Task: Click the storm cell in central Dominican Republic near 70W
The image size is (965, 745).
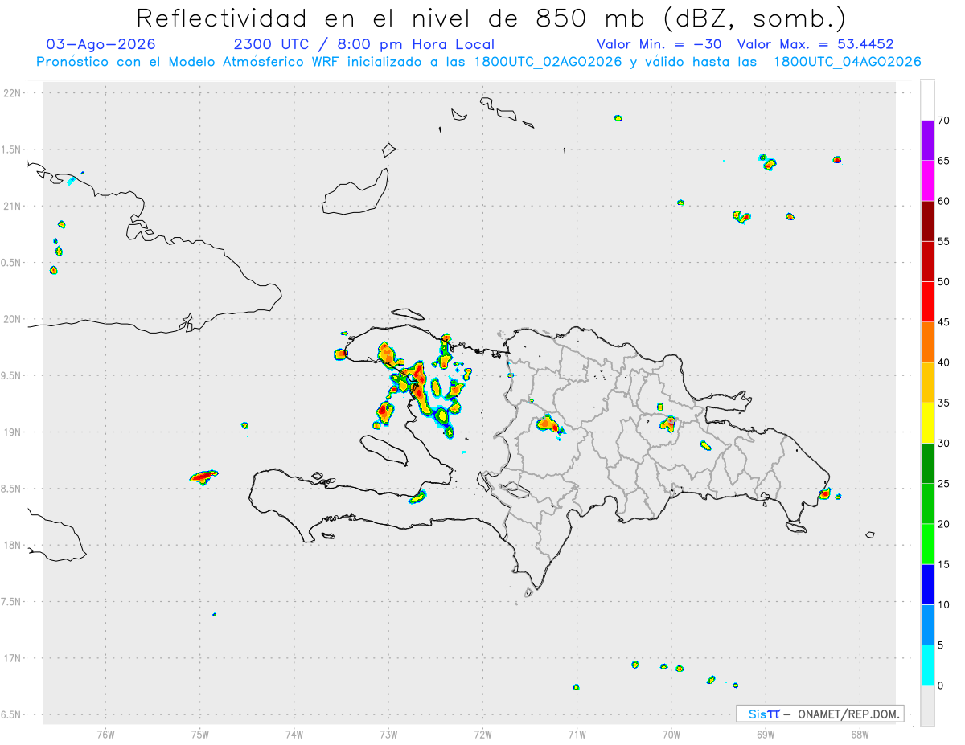Action: [x=669, y=424]
